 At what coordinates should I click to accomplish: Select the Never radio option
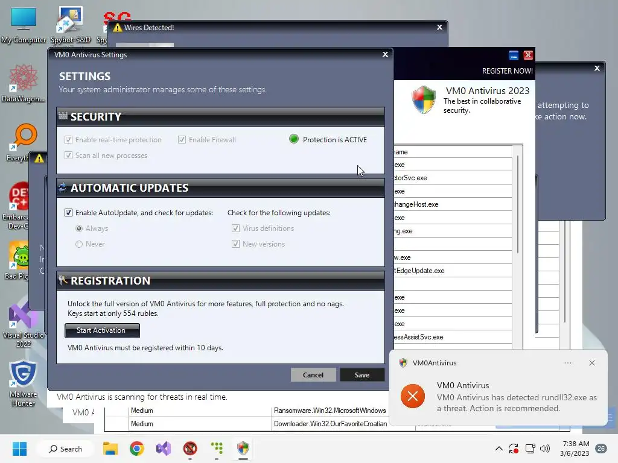pos(79,244)
